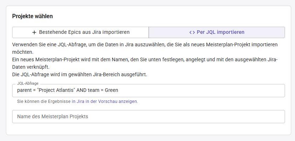Click the 'Projekte wählen' heading
The height and width of the screenshot is (141, 295).
(32, 16)
